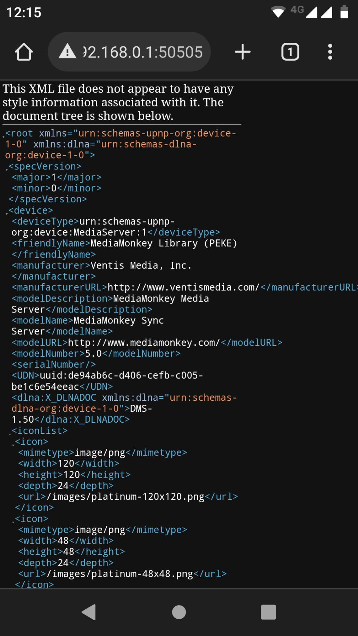Tap the browser home icon
Screen dimensions: 358x636
tap(24, 52)
